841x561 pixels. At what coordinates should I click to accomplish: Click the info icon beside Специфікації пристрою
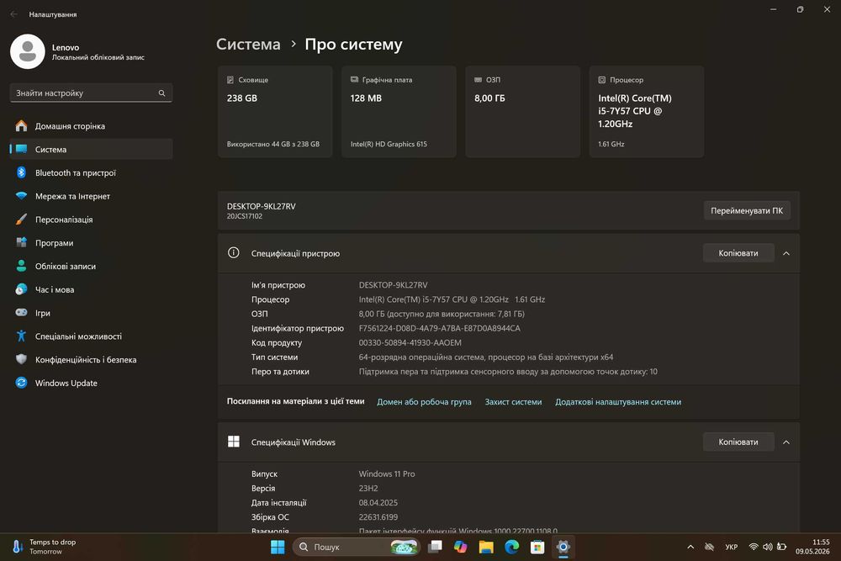pos(233,252)
